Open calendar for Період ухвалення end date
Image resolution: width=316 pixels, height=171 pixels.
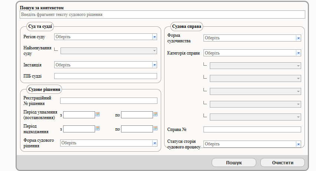pyautogui.click(x=156, y=114)
